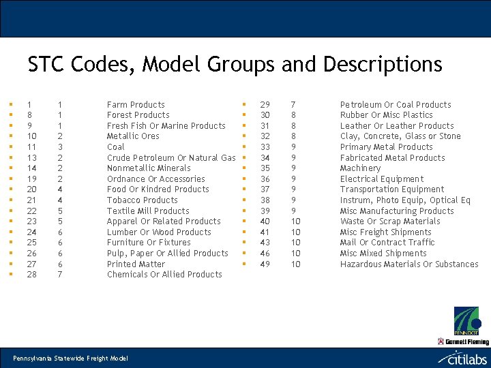Click 'Misc Manufacturing Products'
Image resolution: width=491 pixels, height=368 pixels.
(397, 211)
